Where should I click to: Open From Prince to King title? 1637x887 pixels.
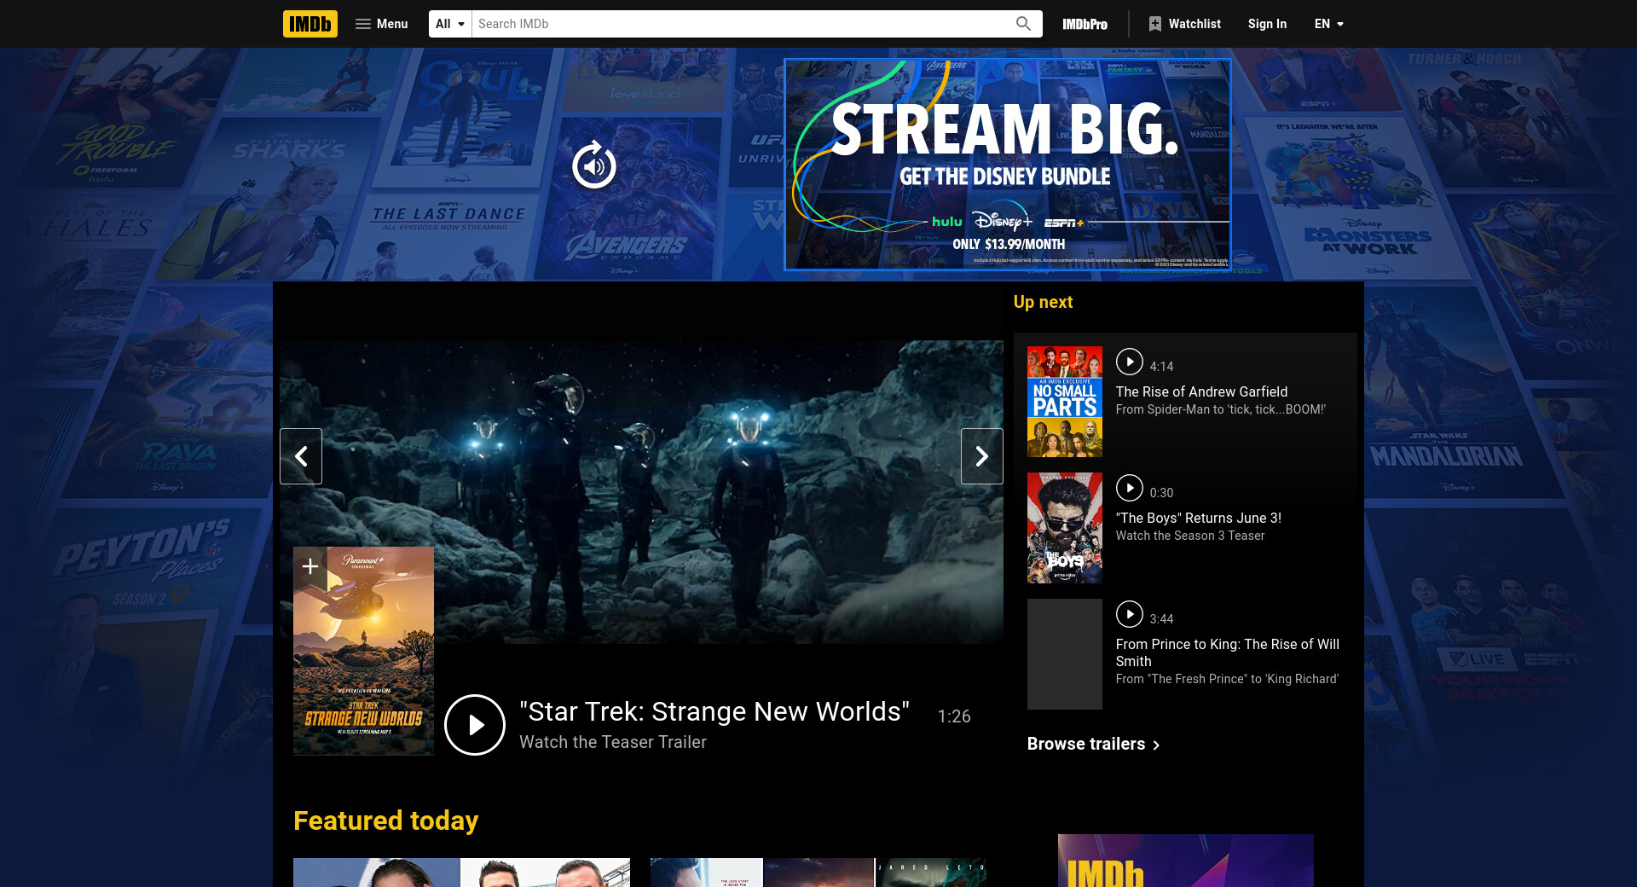click(x=1228, y=652)
